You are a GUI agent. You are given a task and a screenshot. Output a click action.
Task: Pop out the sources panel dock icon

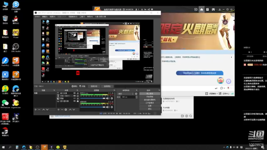tap(77, 90)
